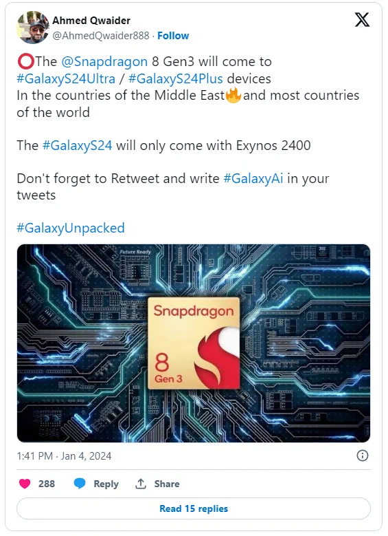This screenshot has width=388, height=536.
Task: Open the #GalaxyS24 hashtag link
Action: click(77, 146)
